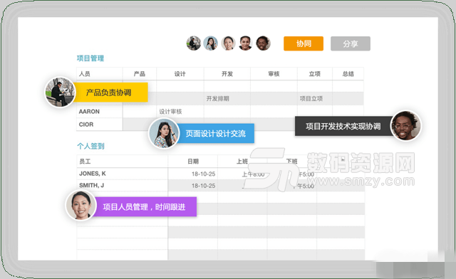This screenshot has width=456, height=279.
Task: Click the large avatar beside 产品负责协调
Action: tap(60, 92)
